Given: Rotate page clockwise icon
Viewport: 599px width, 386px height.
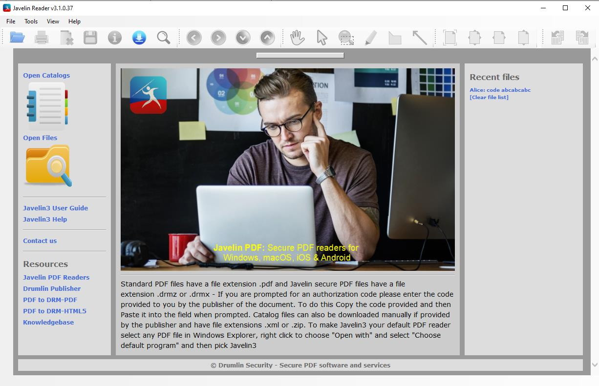Looking at the screenshot, I should tap(582, 38).
